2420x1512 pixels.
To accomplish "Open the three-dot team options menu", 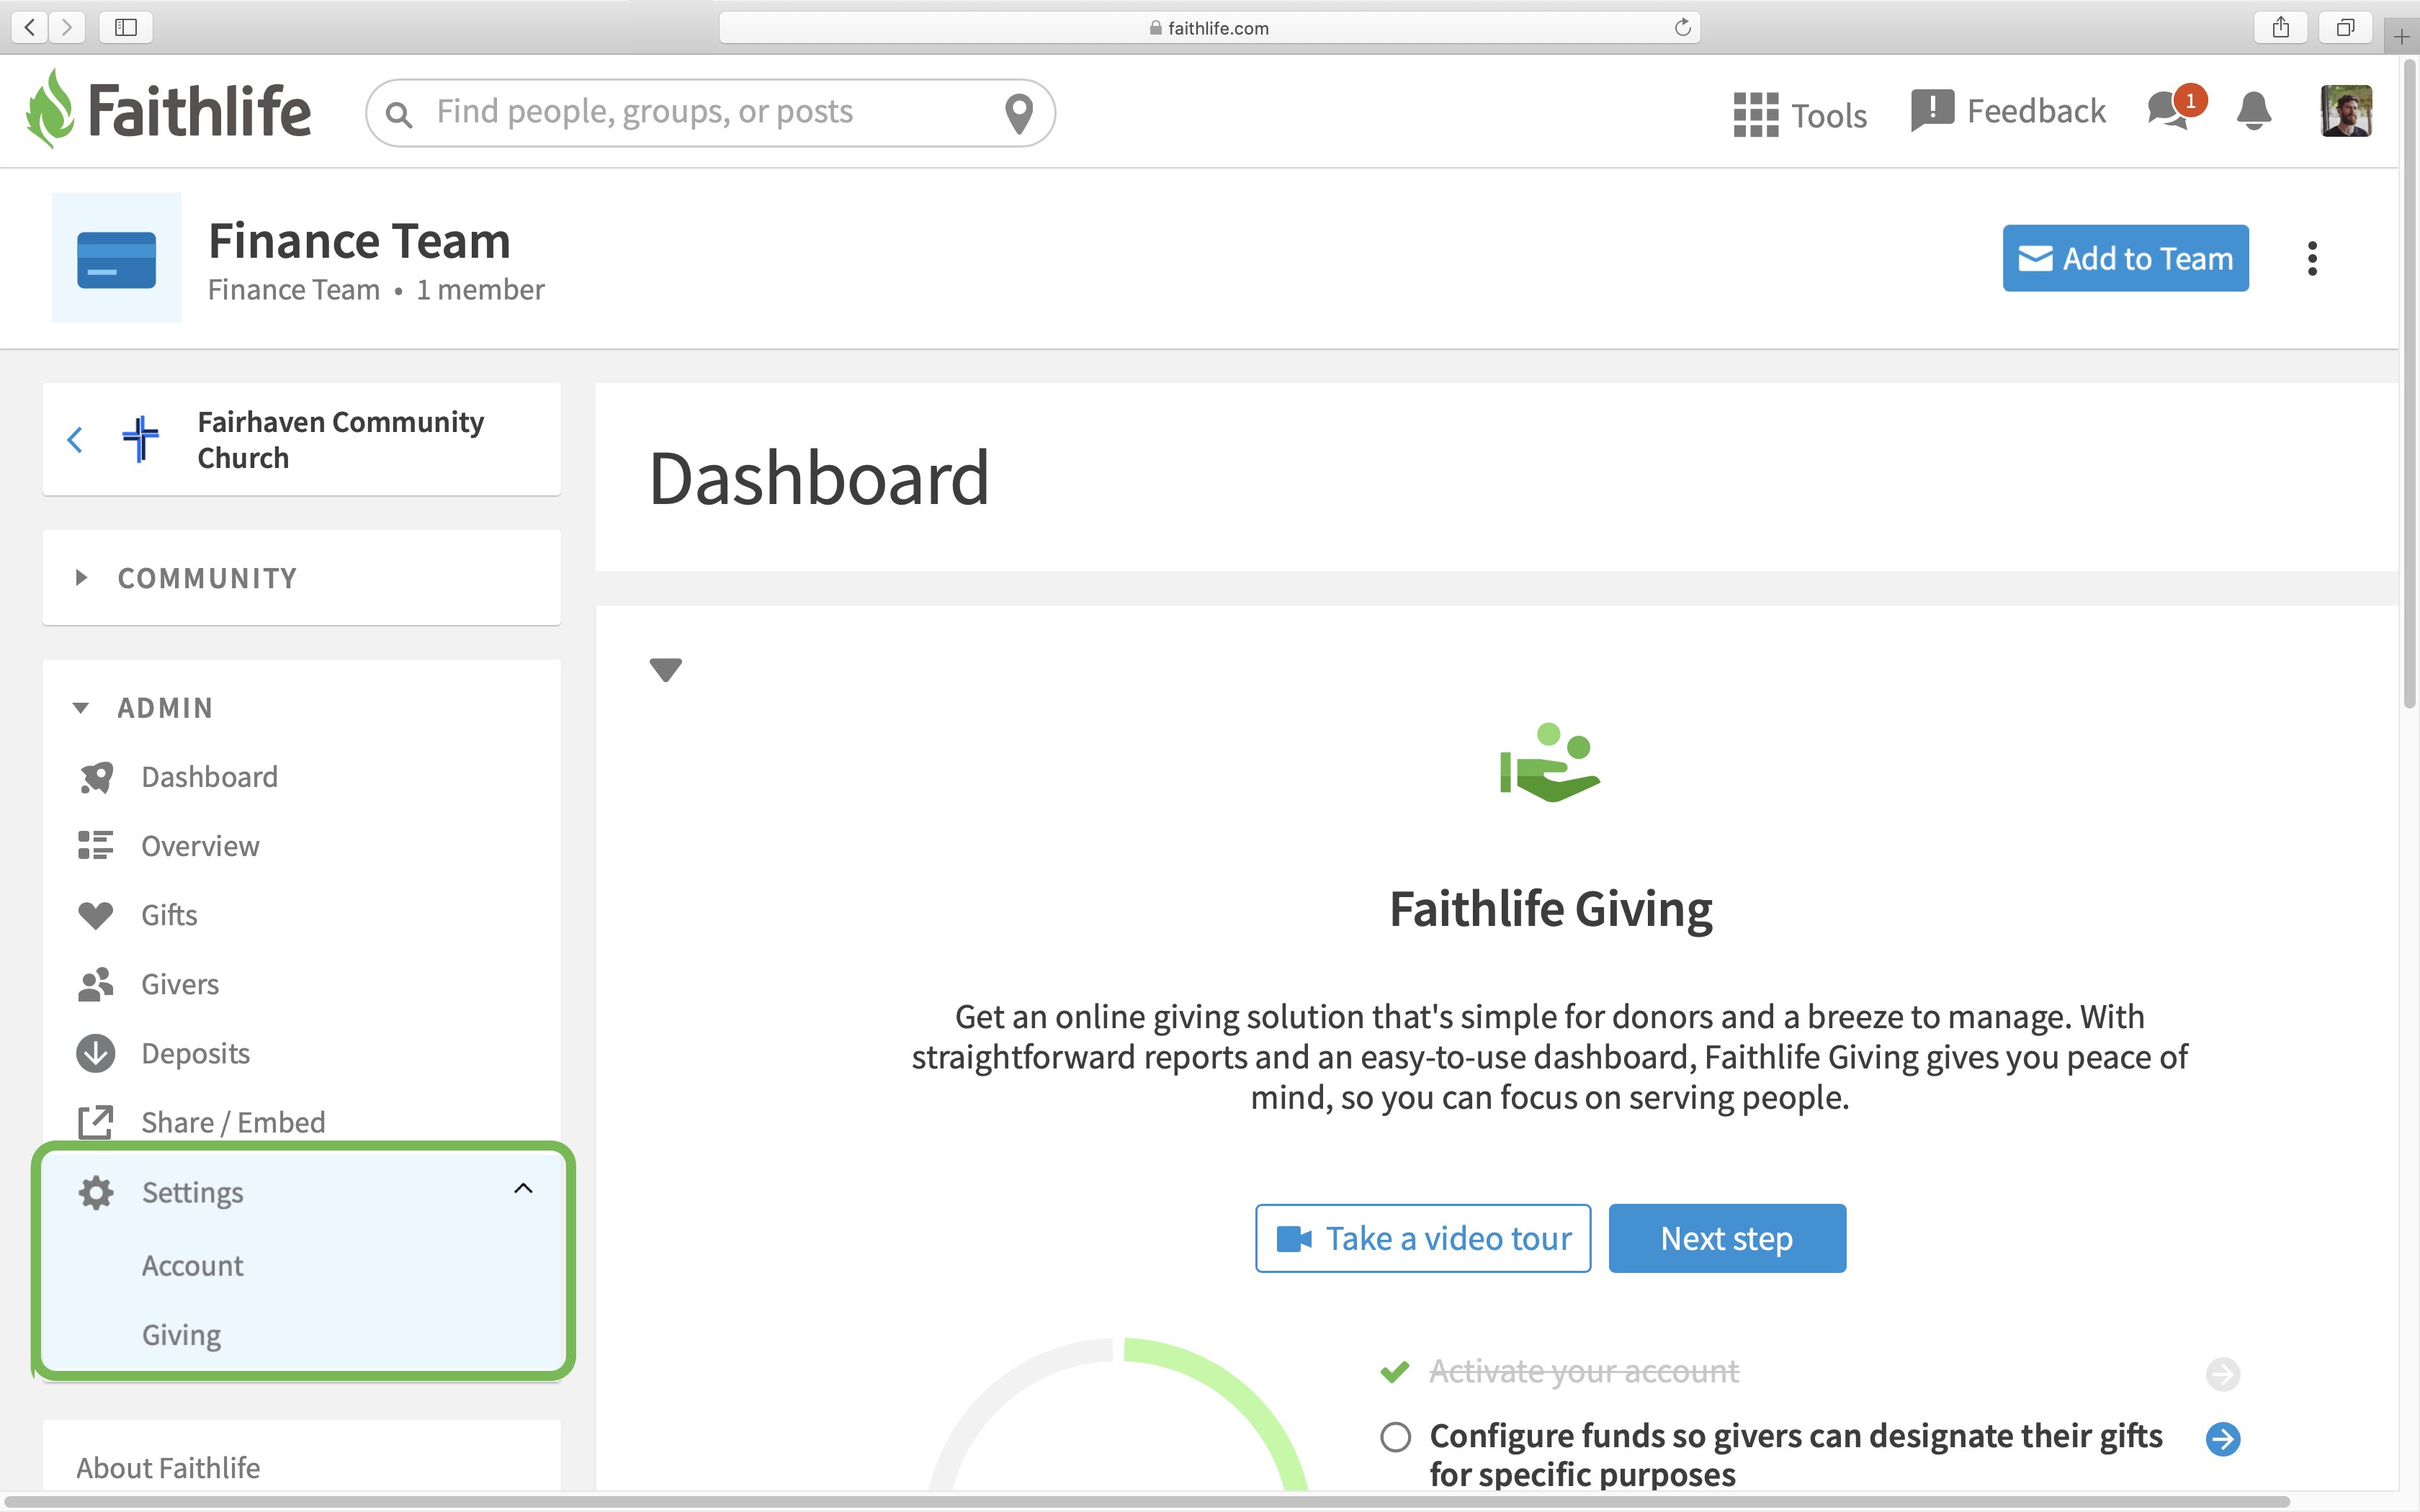I will tap(2312, 258).
